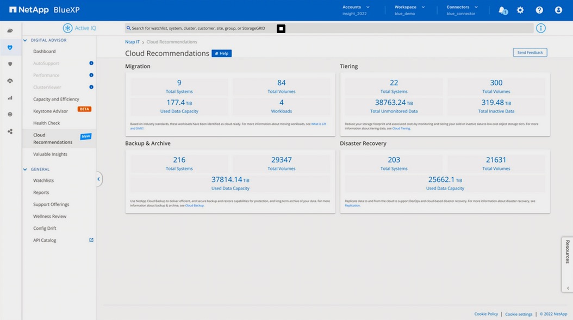573x320 pixels.
Task: Select the heart shield health icon in left rail
Action: [x=10, y=47]
